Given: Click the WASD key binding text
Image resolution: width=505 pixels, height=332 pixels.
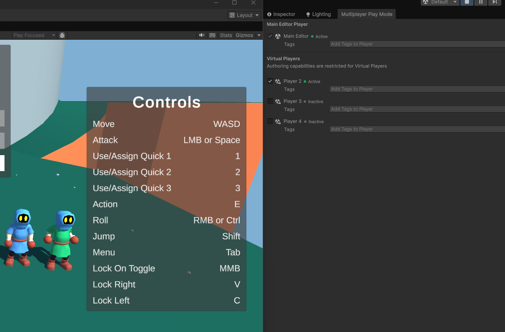Looking at the screenshot, I should pos(227,124).
